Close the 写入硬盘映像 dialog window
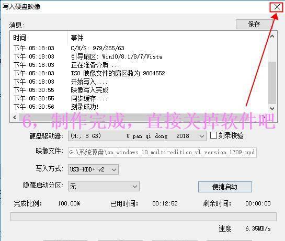Viewport: 285px width, 241px height. (277, 7)
